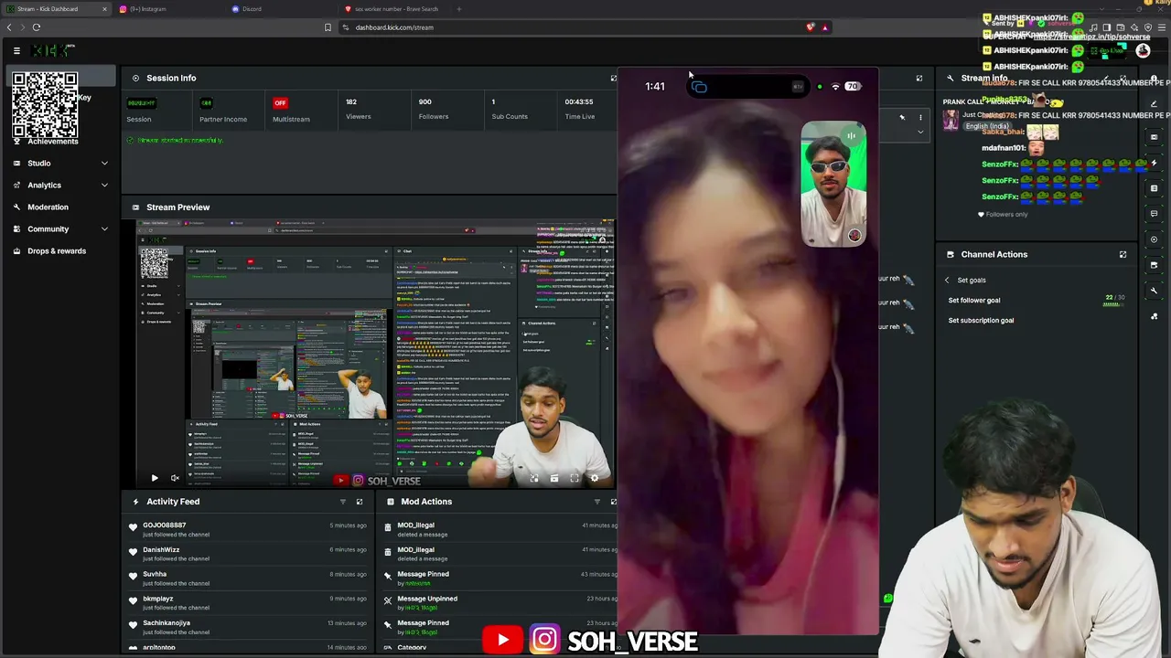Image resolution: width=1171 pixels, height=658 pixels.
Task: Click the Channel Actions header icon
Action: pos(951,255)
